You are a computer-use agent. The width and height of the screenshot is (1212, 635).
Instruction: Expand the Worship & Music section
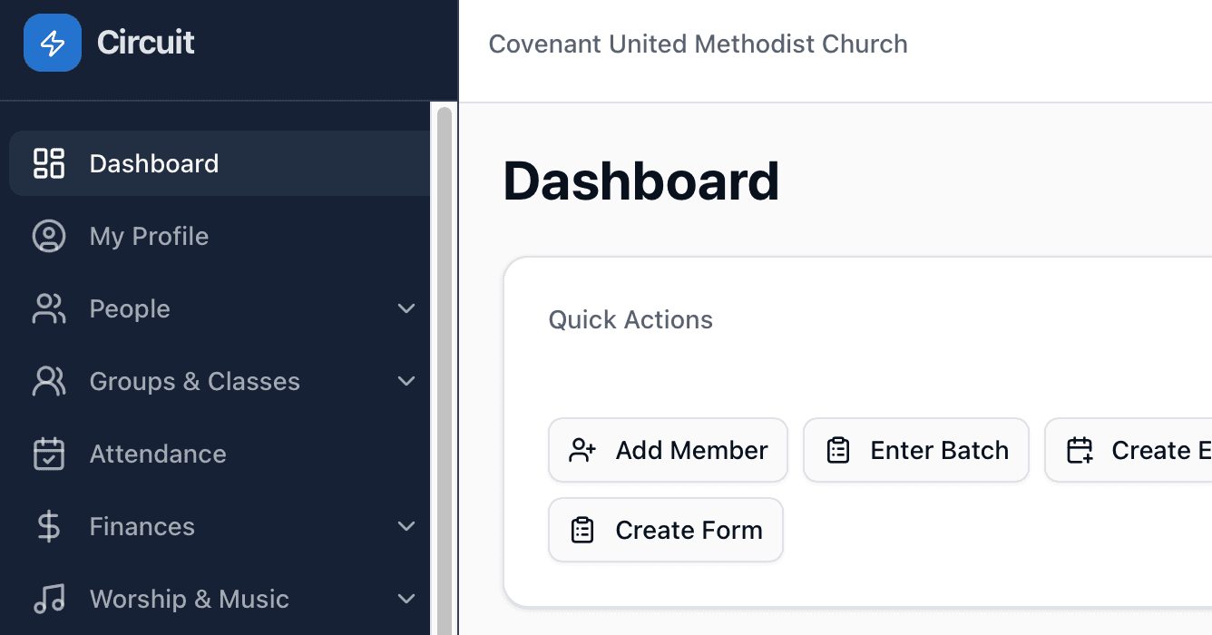[x=406, y=599]
